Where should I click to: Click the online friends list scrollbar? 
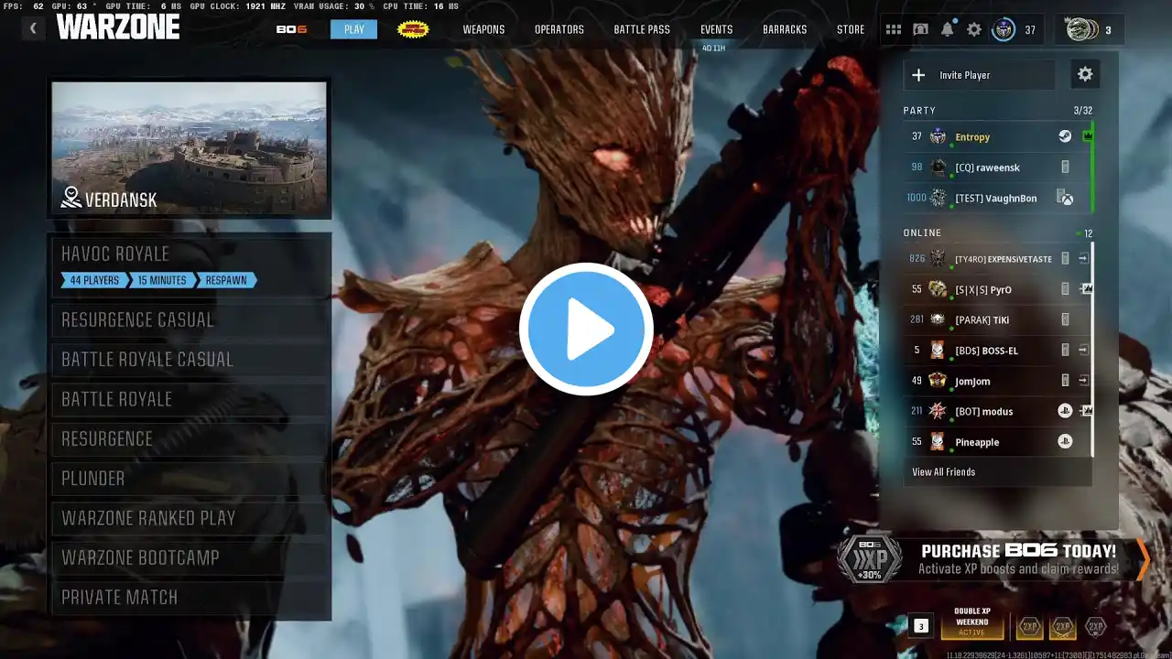point(1093,348)
